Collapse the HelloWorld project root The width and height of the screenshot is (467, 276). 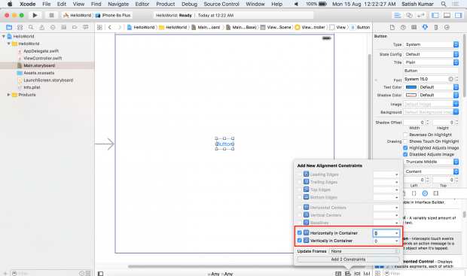(x=4, y=36)
